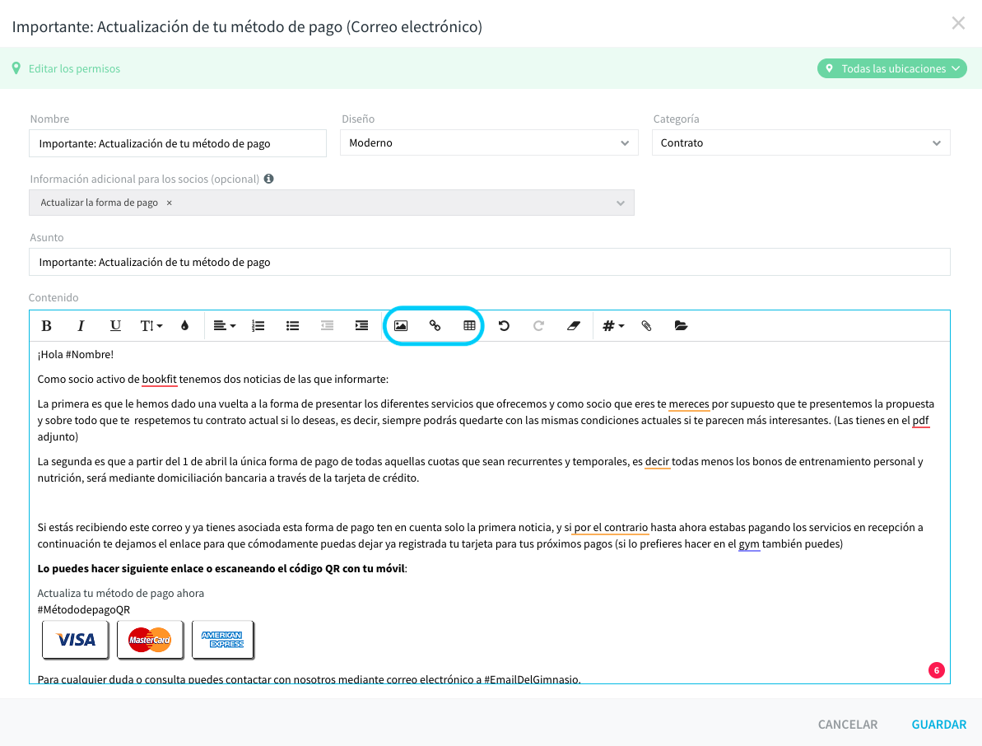Increase paragraph indent
Screen dimensions: 982x746
click(361, 326)
